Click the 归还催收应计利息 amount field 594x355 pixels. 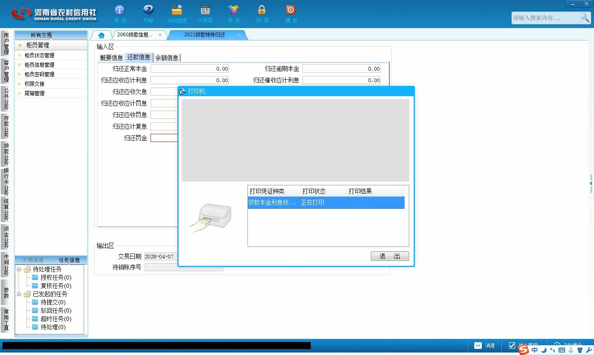[x=342, y=80]
